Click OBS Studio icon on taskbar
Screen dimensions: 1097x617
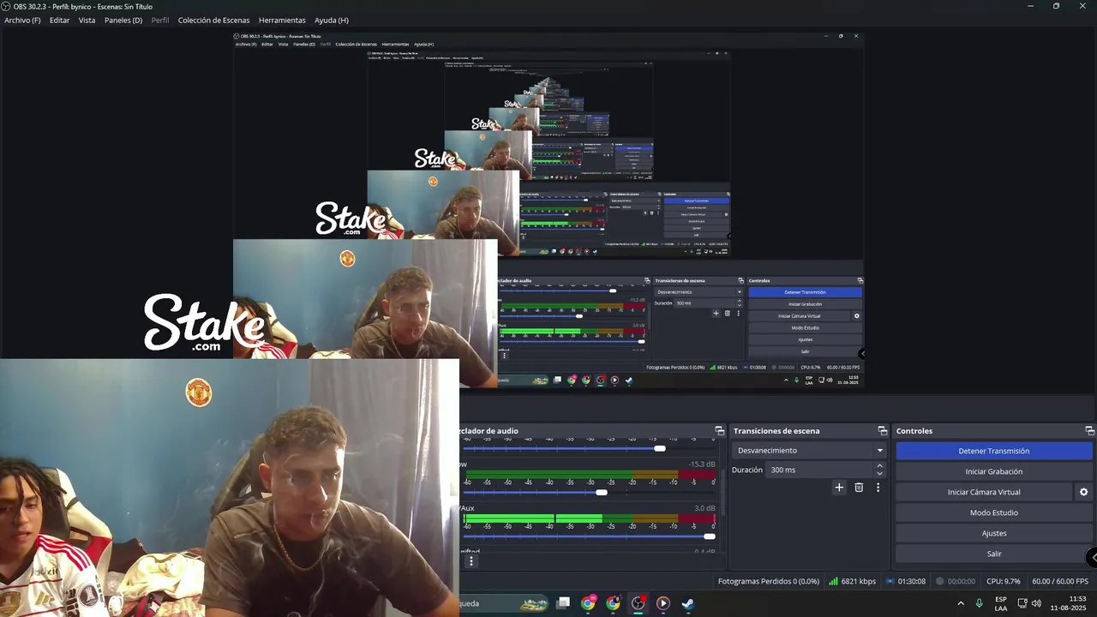pyautogui.click(x=638, y=603)
